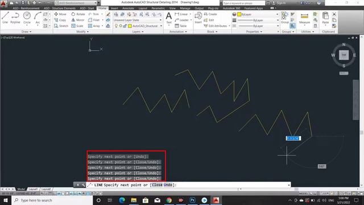
Task: Switch to the Layout1 tab
Action: (x=33, y=189)
